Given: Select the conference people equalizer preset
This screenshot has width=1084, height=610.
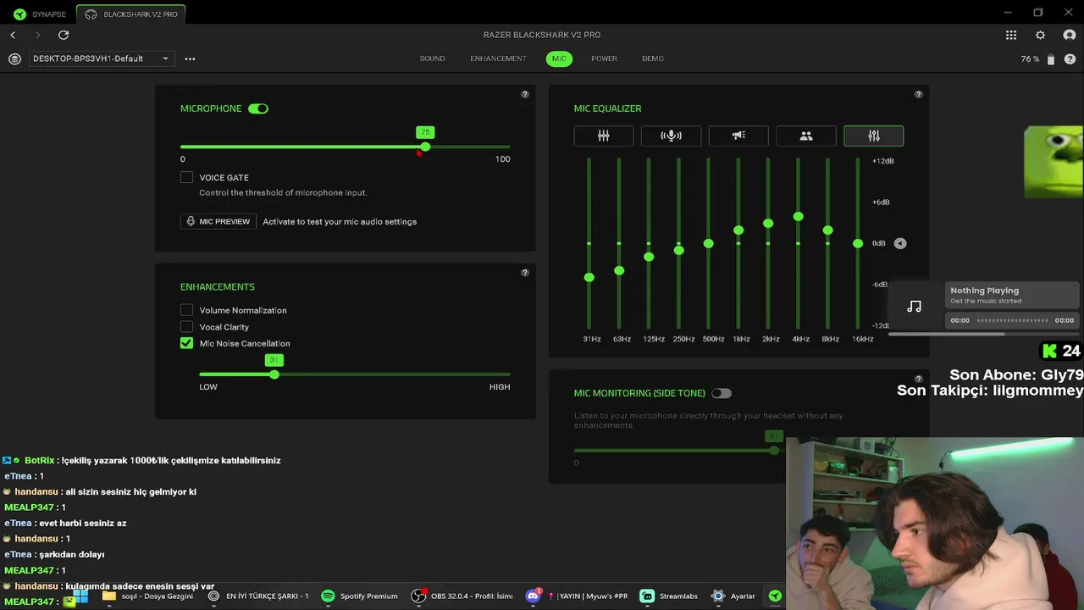Looking at the screenshot, I should point(806,136).
